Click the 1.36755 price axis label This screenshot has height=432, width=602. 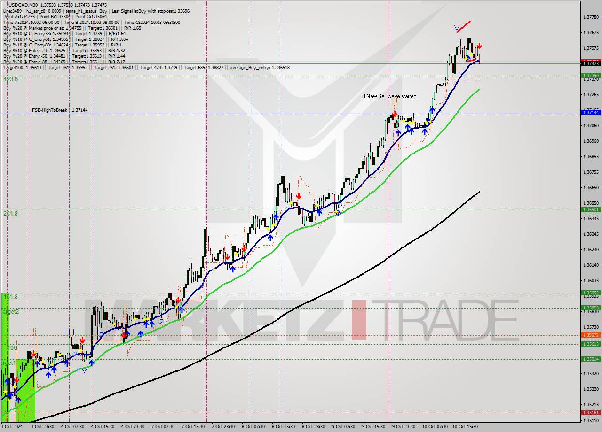tap(591, 172)
